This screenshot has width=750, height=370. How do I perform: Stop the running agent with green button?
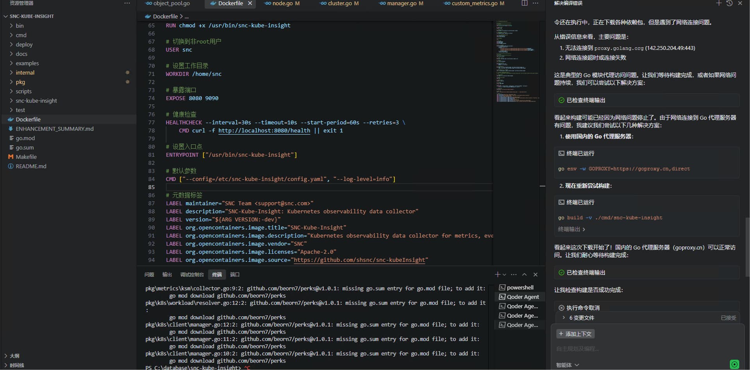[x=734, y=364]
